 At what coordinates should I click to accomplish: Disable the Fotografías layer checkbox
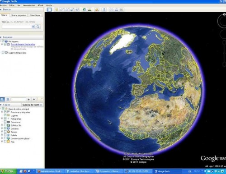coord(5,119)
